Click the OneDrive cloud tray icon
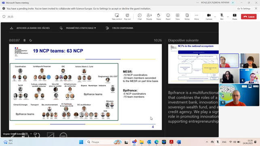260x146 pixels. [x=212, y=142]
